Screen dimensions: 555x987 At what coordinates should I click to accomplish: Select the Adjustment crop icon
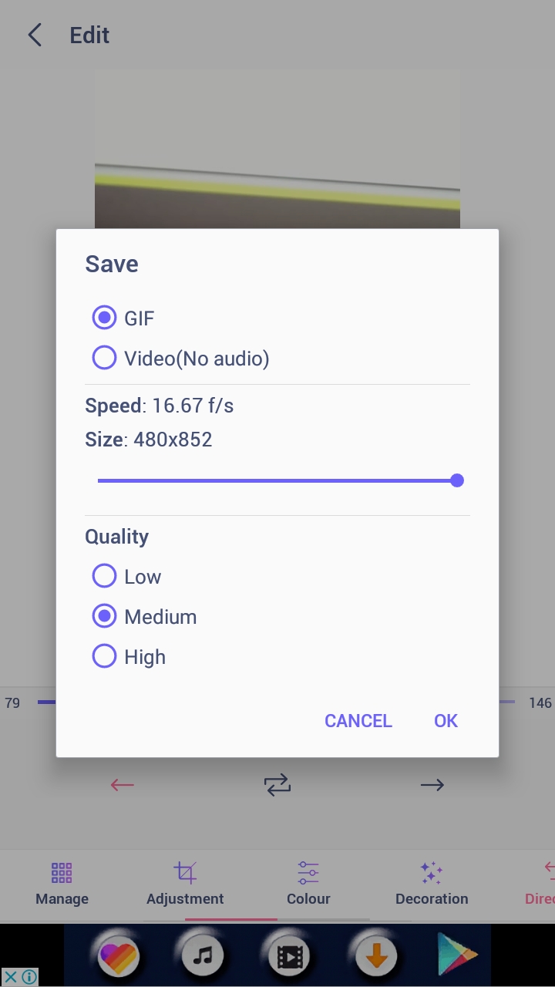pos(185,873)
